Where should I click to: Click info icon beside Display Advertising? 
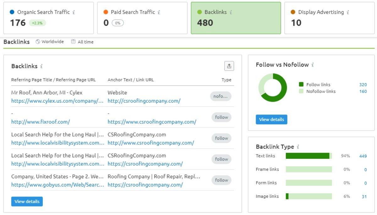tap(348, 12)
